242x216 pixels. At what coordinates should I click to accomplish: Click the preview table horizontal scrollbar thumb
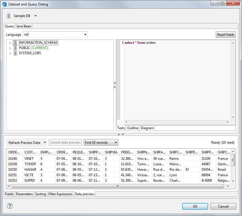click(118, 186)
